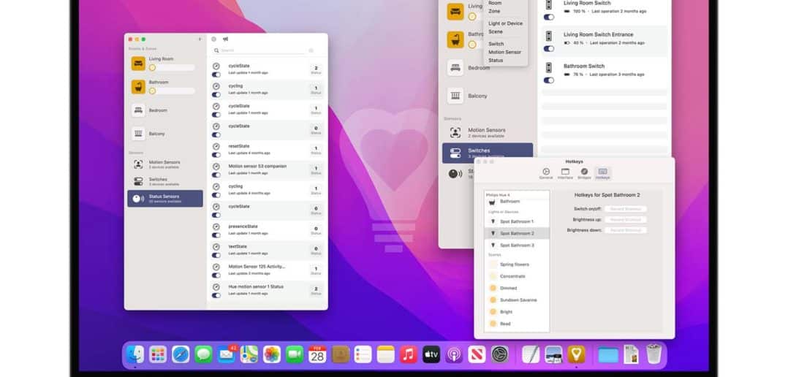
Task: Open the Bridges tab in Hotkeys window
Action: point(584,173)
